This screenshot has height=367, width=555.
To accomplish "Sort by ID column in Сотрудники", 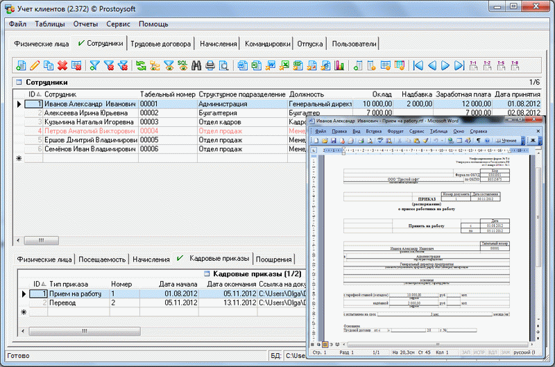I will [x=34, y=94].
